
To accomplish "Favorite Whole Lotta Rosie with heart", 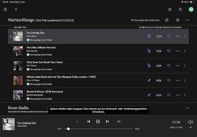I will click(x=169, y=80).
